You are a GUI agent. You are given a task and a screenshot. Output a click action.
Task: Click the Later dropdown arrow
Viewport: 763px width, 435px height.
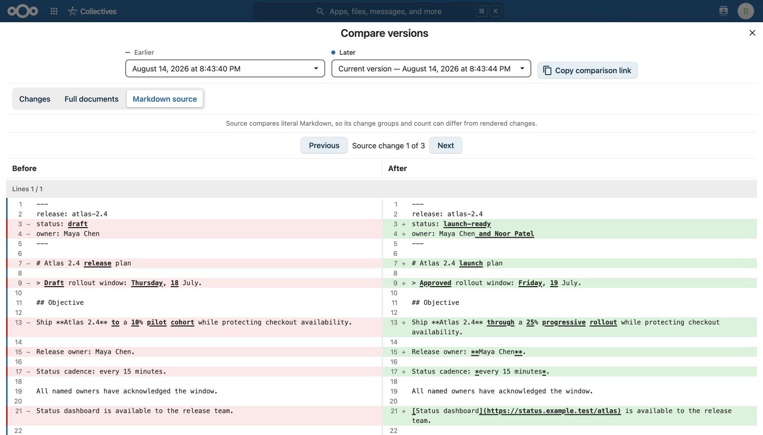tap(522, 69)
